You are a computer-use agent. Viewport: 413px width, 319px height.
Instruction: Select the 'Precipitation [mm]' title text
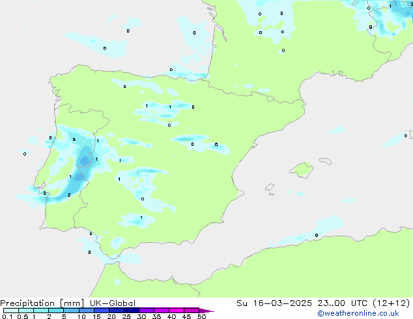[42, 303]
